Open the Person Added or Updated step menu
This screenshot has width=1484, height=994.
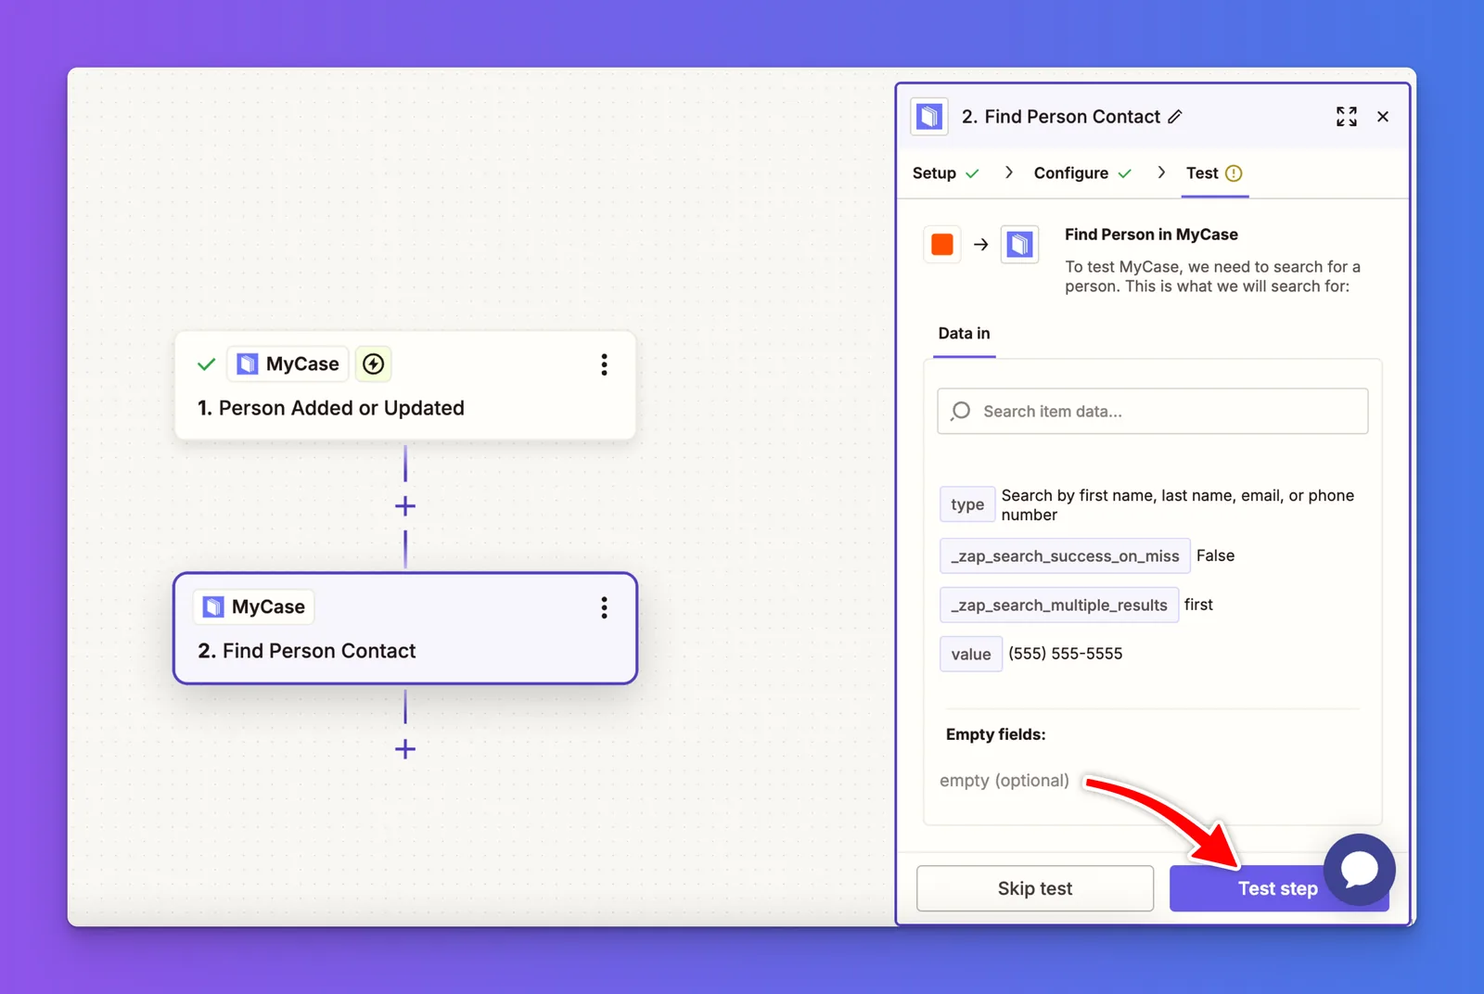click(604, 364)
